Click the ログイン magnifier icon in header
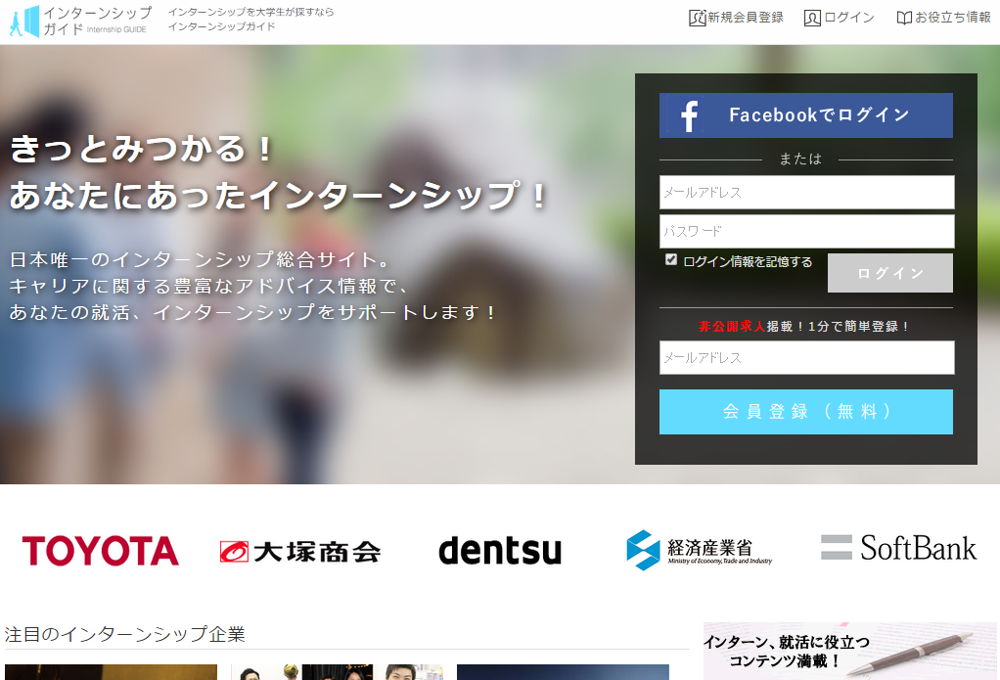The height and width of the screenshot is (680, 1000). coord(812,18)
